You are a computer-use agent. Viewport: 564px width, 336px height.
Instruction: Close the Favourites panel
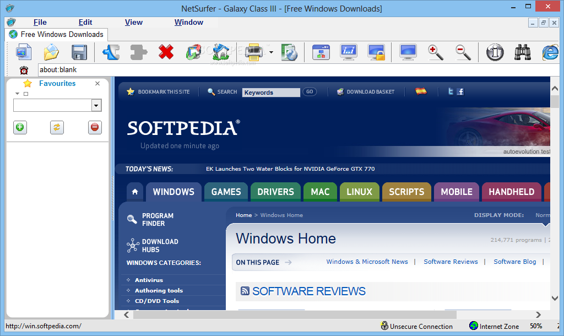97,84
